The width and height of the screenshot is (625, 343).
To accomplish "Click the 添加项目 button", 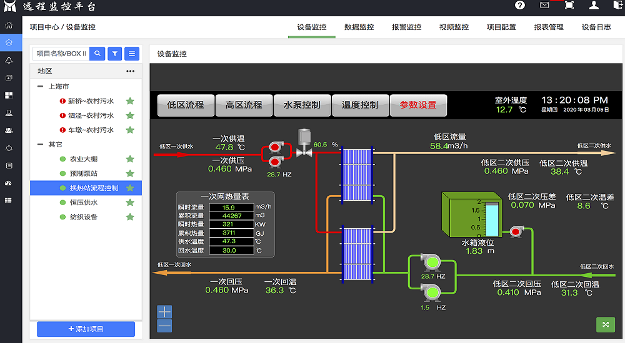I will point(86,329).
